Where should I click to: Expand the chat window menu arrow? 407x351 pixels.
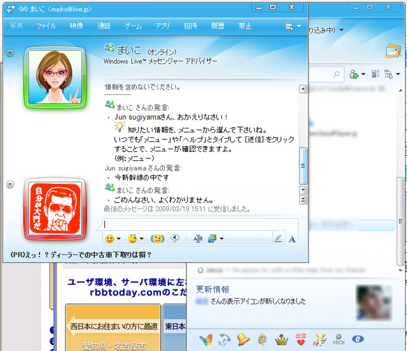[299, 26]
